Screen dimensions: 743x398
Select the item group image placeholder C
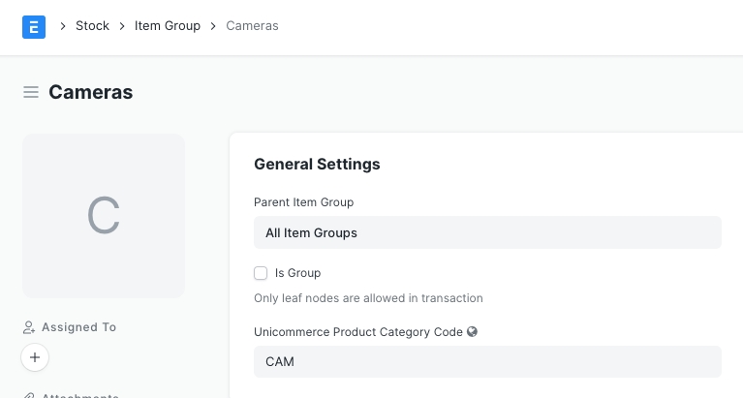[104, 215]
